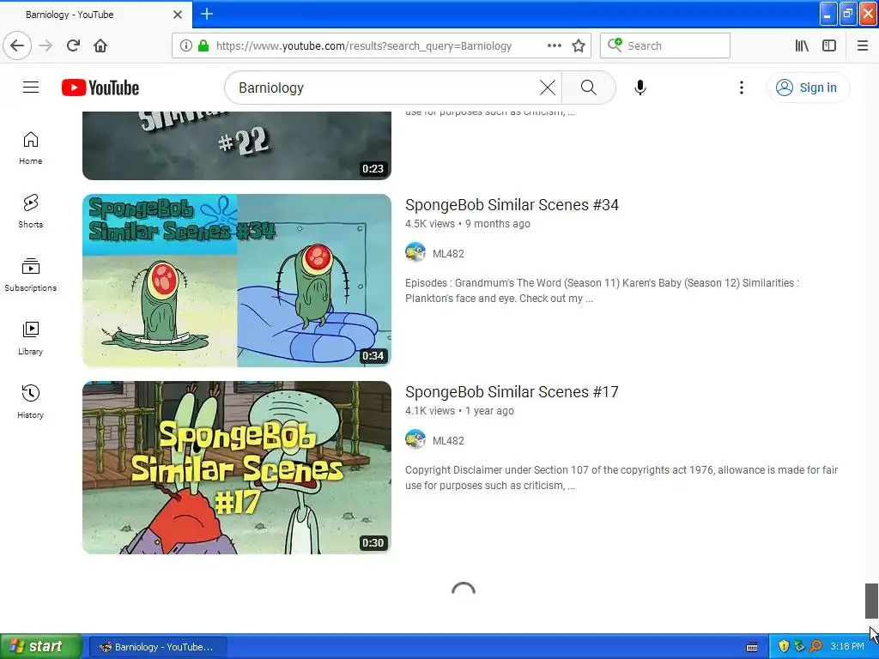Play the Similar Scenes #17 thumbnail
Screen dimensions: 879x659
[237, 468]
